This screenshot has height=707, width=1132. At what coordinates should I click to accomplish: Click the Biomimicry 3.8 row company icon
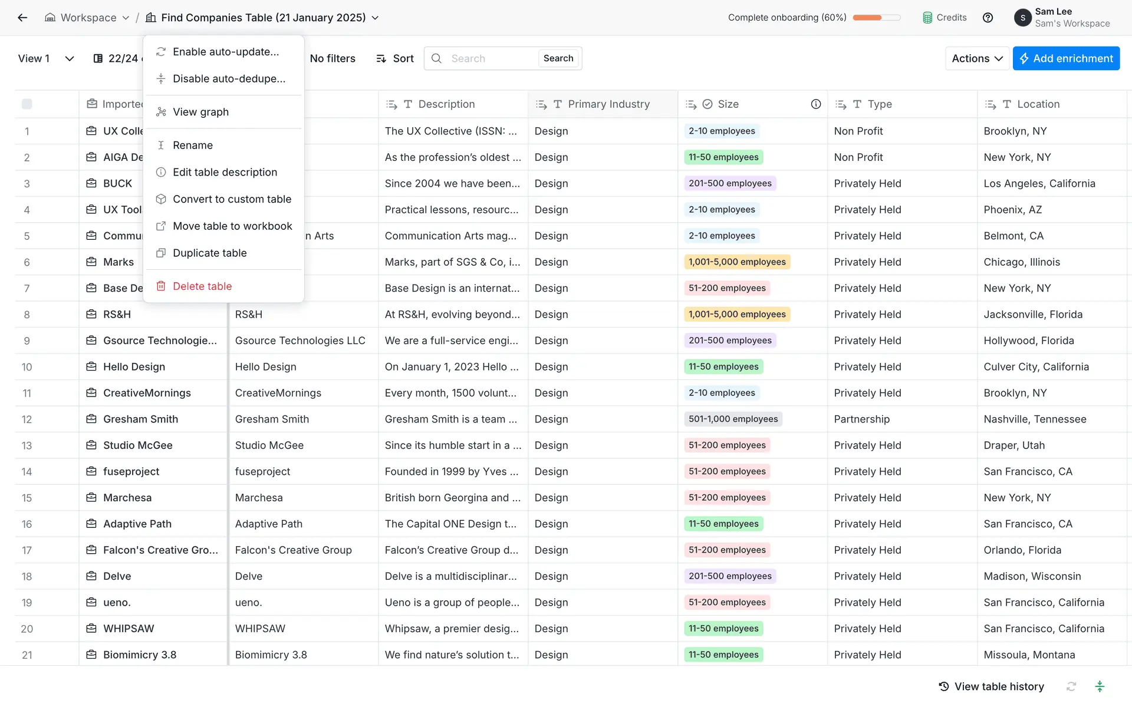coord(91,655)
